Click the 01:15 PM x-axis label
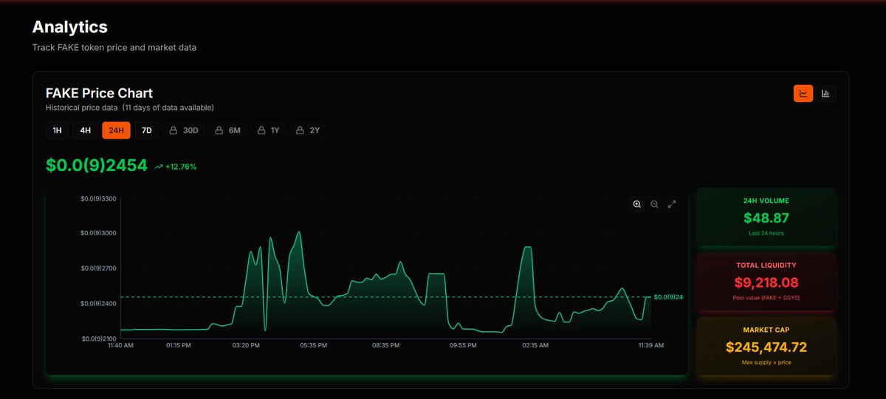 (179, 345)
